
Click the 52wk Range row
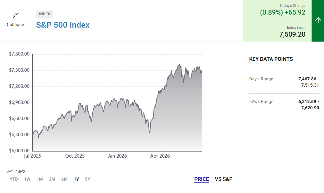click(x=284, y=105)
